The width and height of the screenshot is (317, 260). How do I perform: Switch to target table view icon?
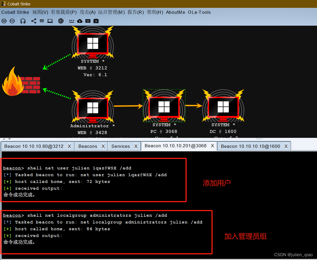(x=50, y=21)
